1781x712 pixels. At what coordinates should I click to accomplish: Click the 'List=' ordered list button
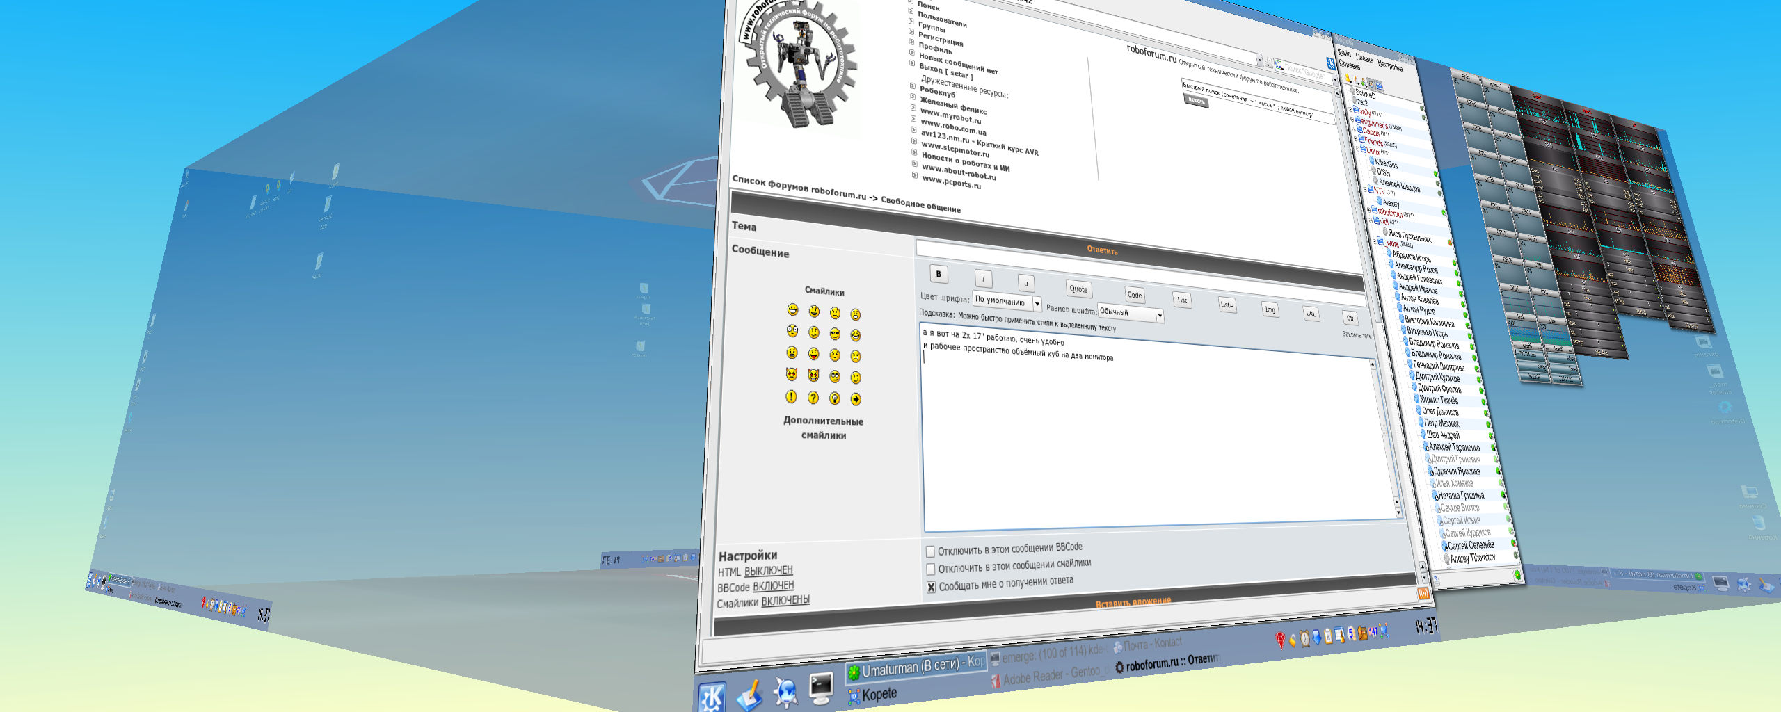click(1227, 305)
